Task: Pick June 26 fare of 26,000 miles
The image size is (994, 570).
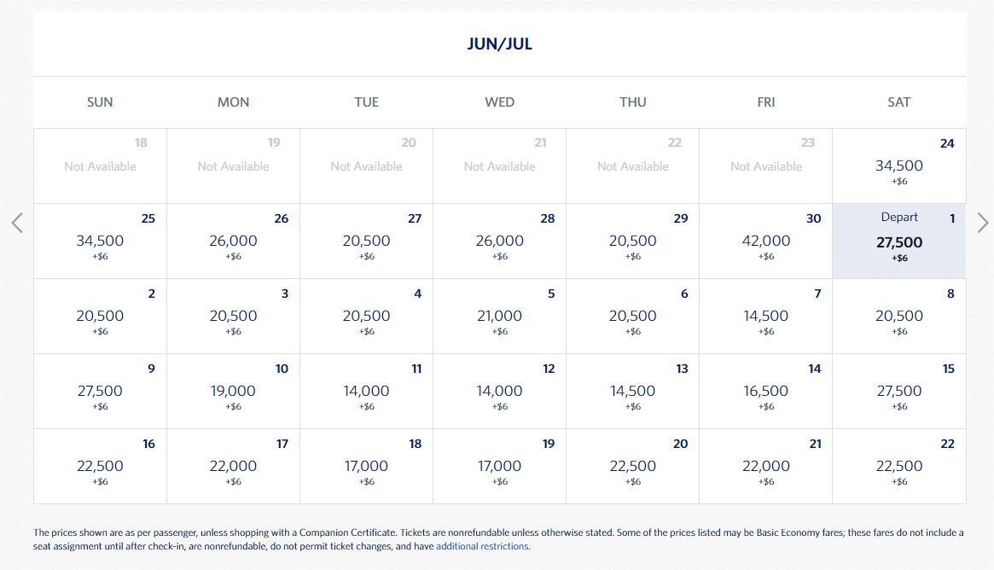Action: tap(233, 241)
